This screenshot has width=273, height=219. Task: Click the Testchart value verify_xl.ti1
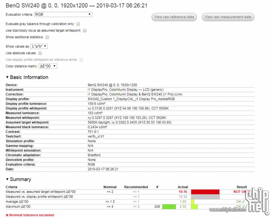pos(96,137)
